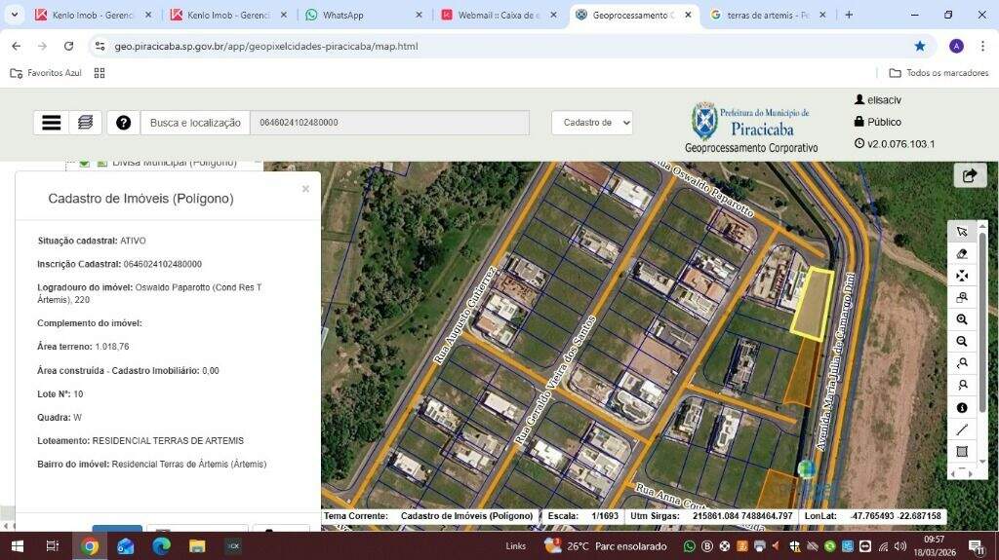The height and width of the screenshot is (560, 999).
Task: Click the weather widget 26°C
Action: tap(605, 546)
